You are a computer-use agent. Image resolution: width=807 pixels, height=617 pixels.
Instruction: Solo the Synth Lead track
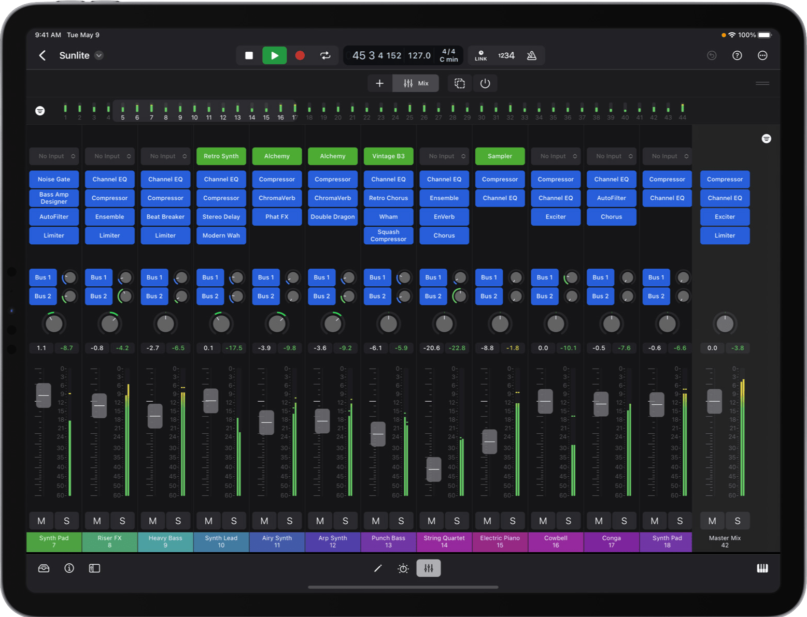234,521
